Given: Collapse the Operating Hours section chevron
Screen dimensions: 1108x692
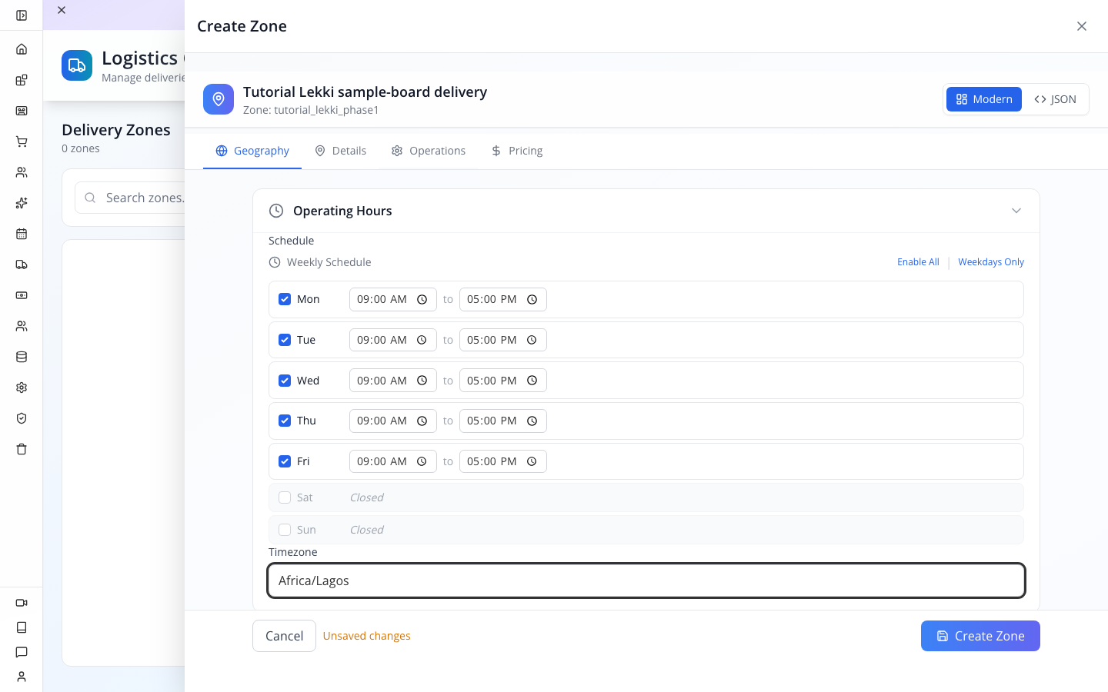Looking at the screenshot, I should 1016,211.
